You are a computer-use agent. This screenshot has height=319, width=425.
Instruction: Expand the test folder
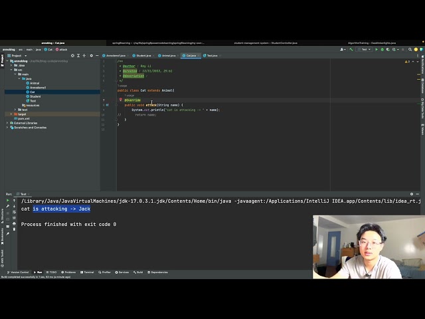[15, 110]
